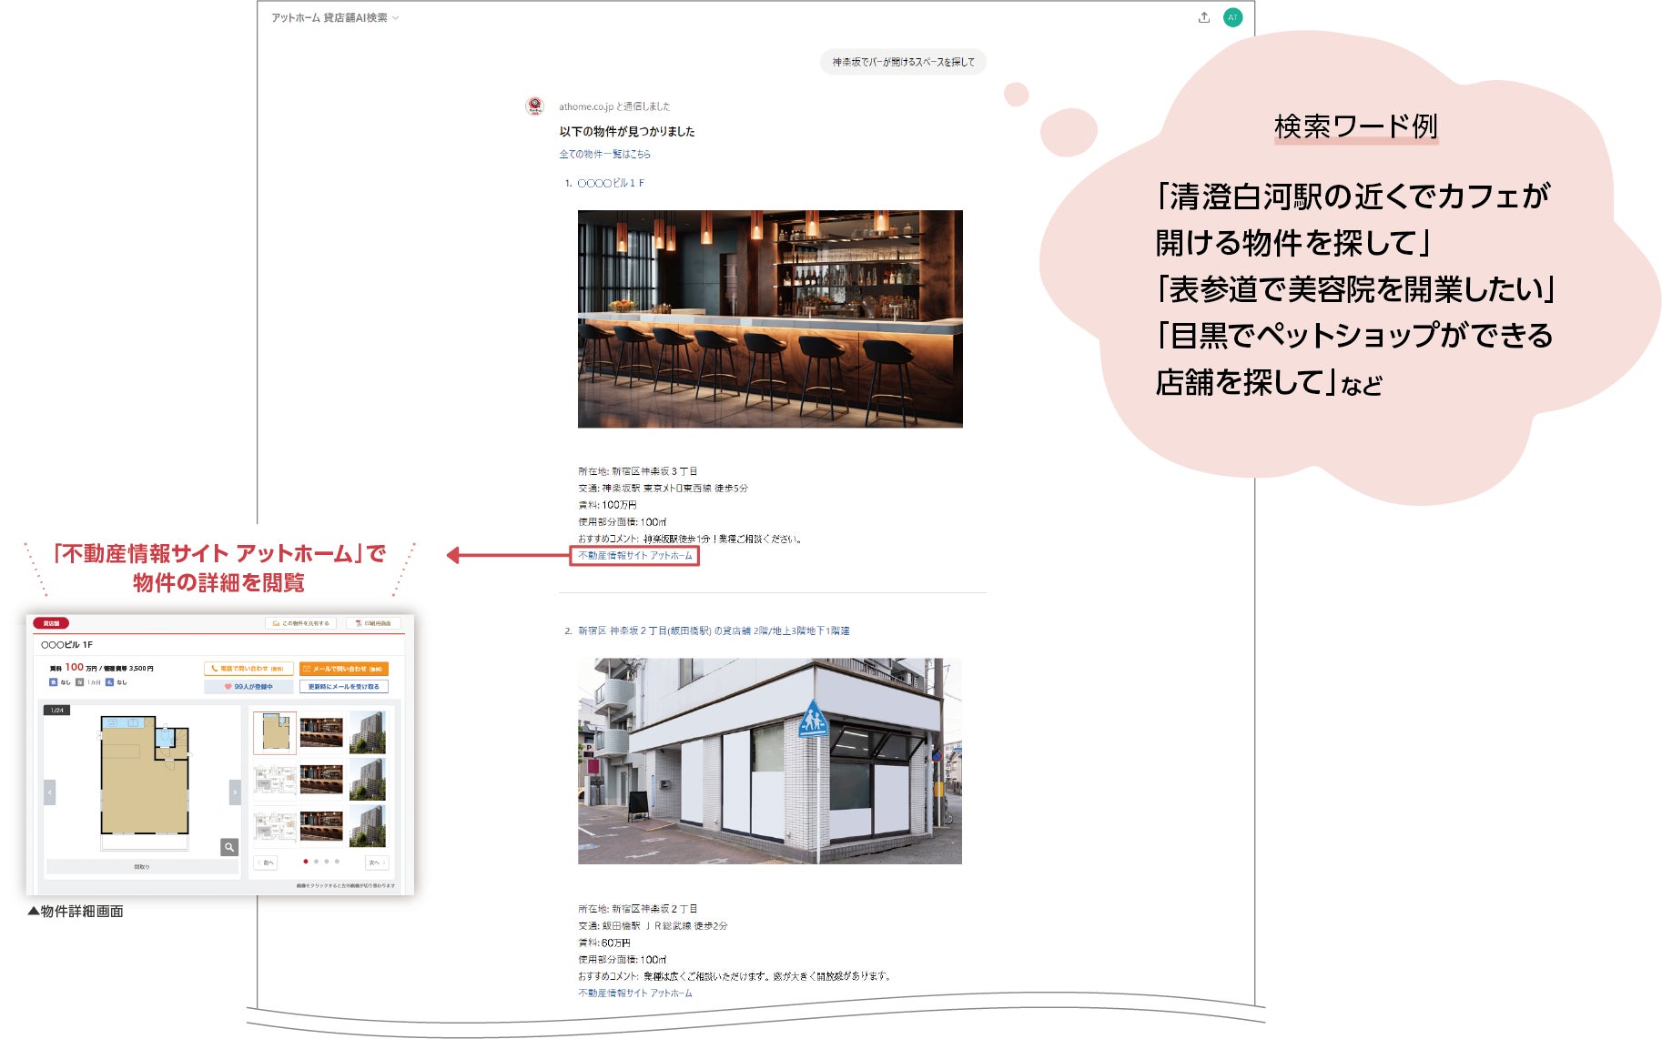Click the athome assistant avatar icon
This screenshot has height=1039, width=1662.
535,106
